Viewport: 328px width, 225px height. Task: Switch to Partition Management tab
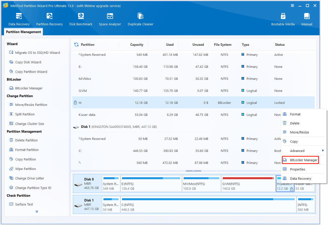pyautogui.click(x=24, y=32)
